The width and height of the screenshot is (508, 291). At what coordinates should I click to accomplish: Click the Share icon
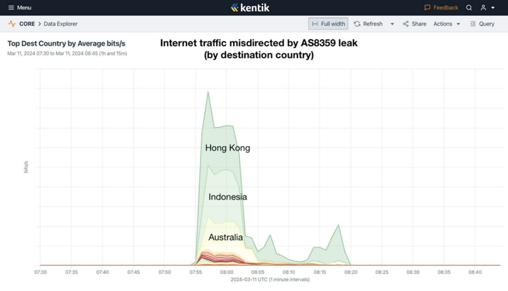(x=406, y=24)
